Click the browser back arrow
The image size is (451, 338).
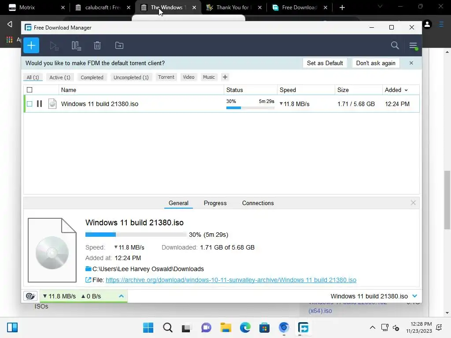(10, 24)
